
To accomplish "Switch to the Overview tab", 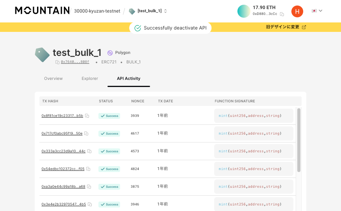I will click(x=53, y=78).
